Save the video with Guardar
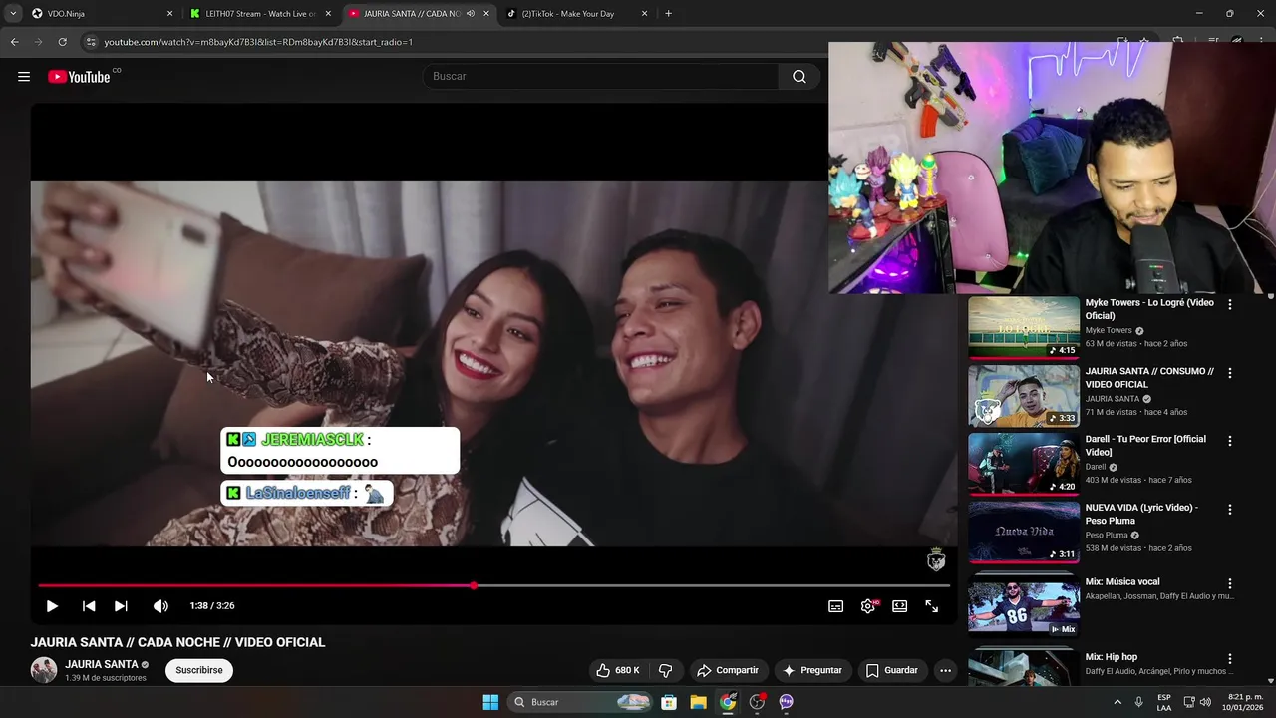The height and width of the screenshot is (718, 1276). click(x=892, y=670)
